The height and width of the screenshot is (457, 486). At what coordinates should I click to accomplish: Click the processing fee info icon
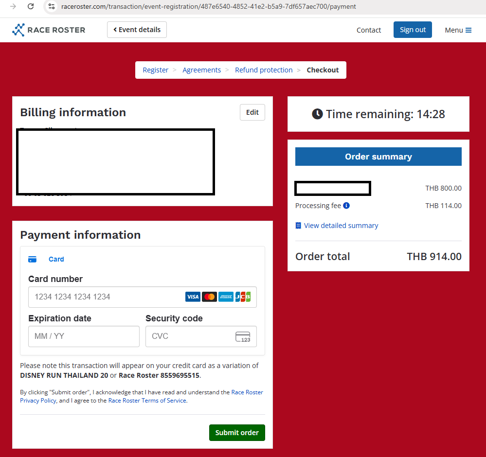tap(346, 206)
